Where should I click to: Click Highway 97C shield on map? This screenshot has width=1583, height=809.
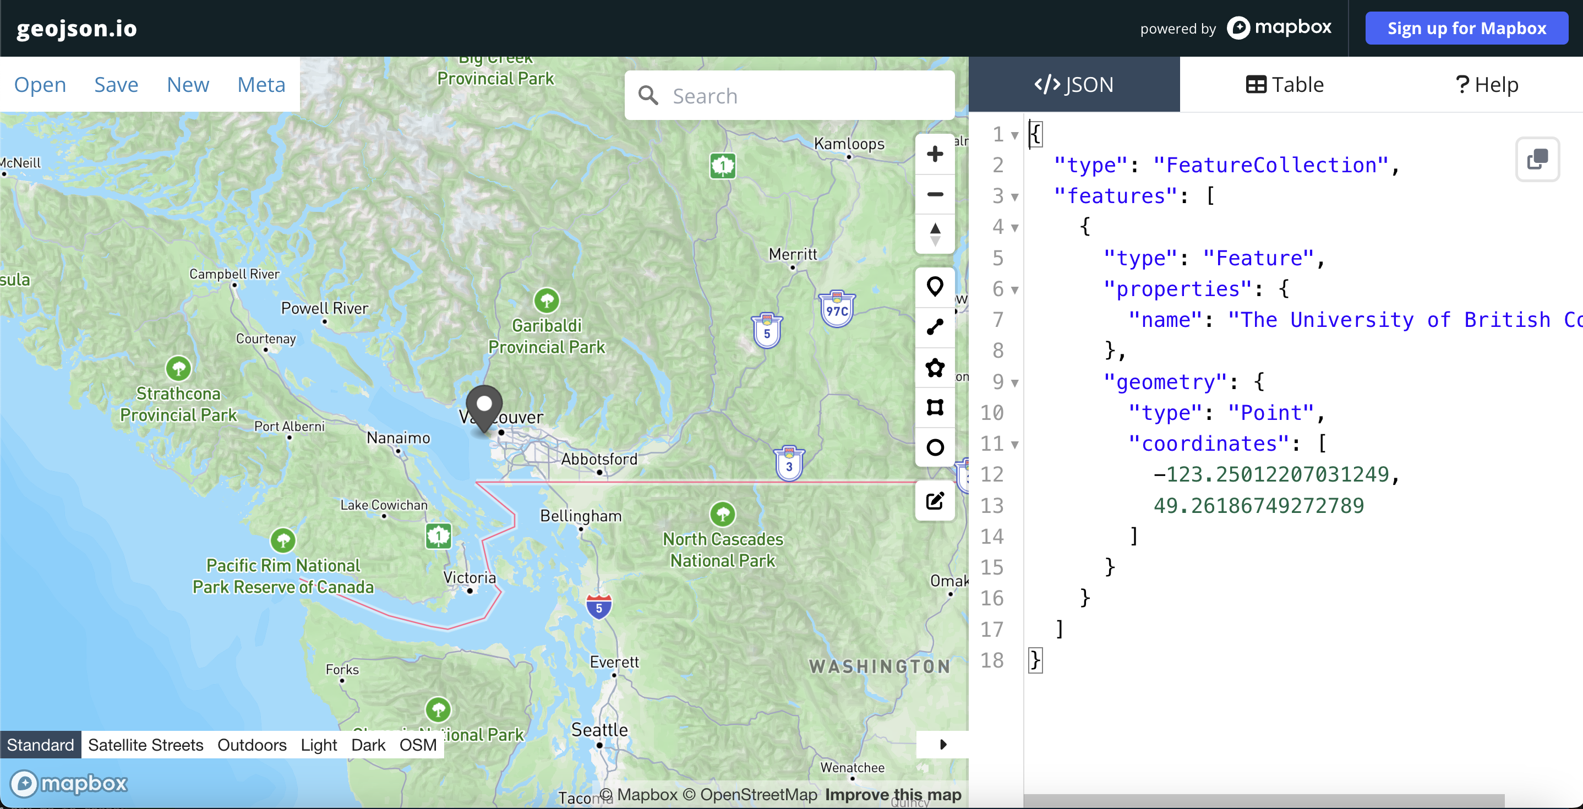[837, 309]
